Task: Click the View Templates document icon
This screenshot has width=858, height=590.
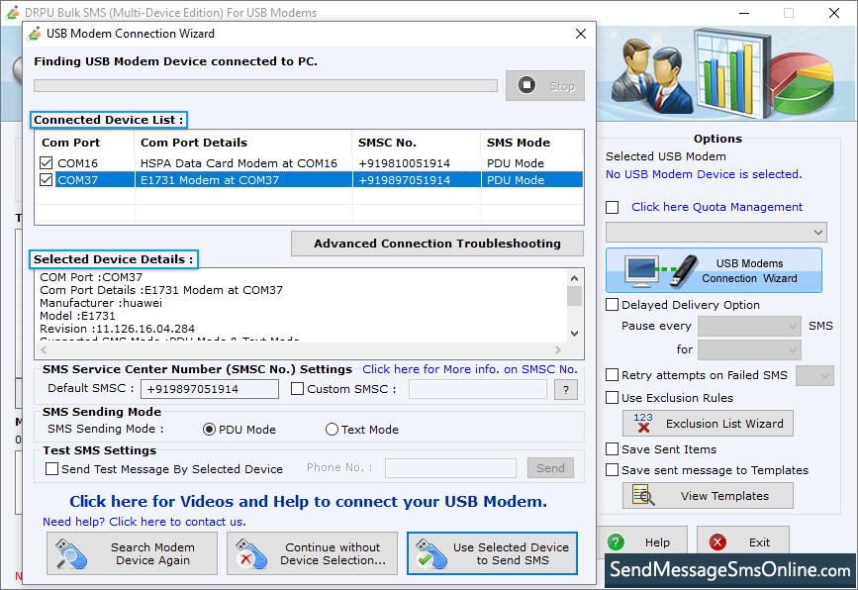Action: (x=643, y=495)
